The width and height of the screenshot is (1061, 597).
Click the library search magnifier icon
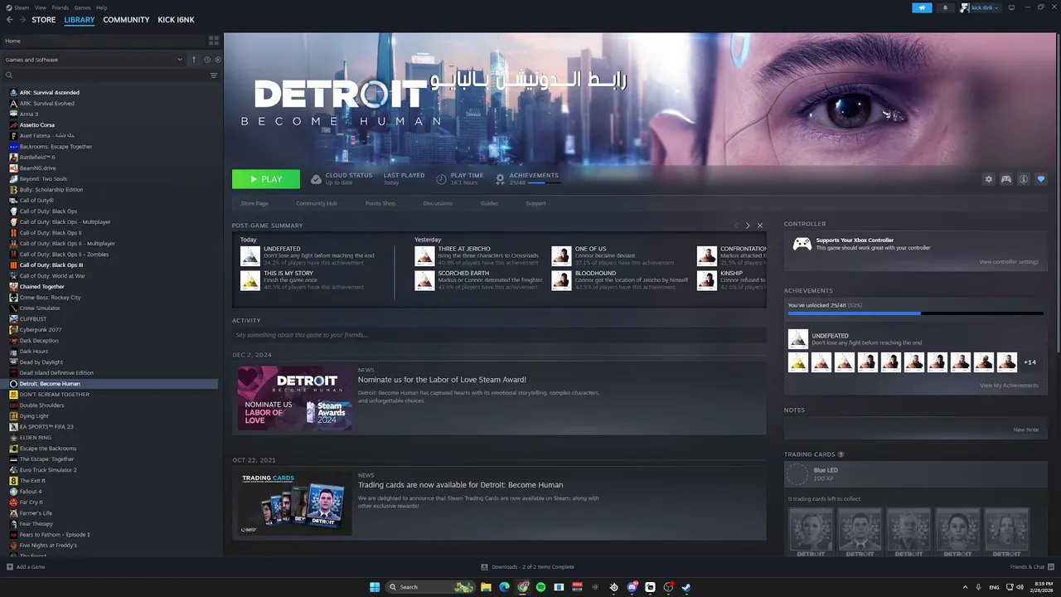pyautogui.click(x=9, y=75)
